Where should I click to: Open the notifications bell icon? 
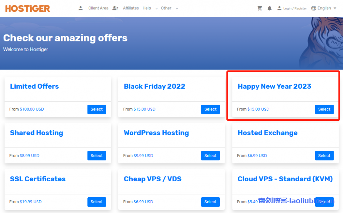point(270,8)
